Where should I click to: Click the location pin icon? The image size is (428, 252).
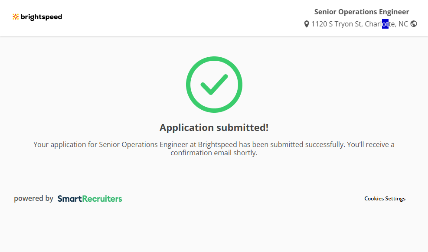coord(307,24)
